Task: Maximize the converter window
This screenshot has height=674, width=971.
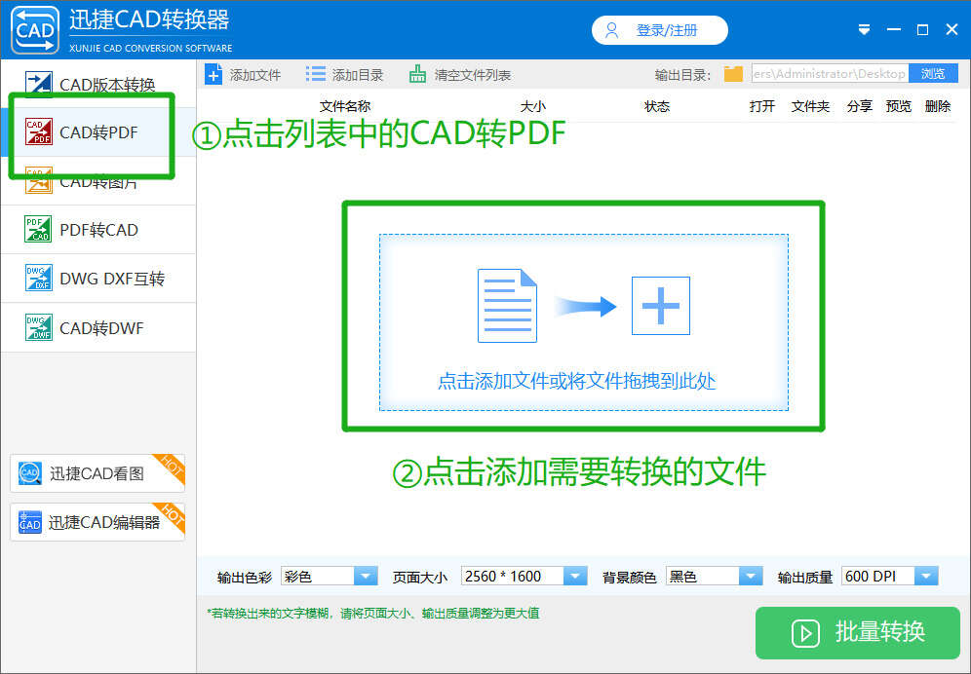Action: pyautogui.click(x=922, y=30)
